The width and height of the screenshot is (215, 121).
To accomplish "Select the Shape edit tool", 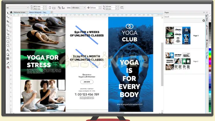I will 8,17.
